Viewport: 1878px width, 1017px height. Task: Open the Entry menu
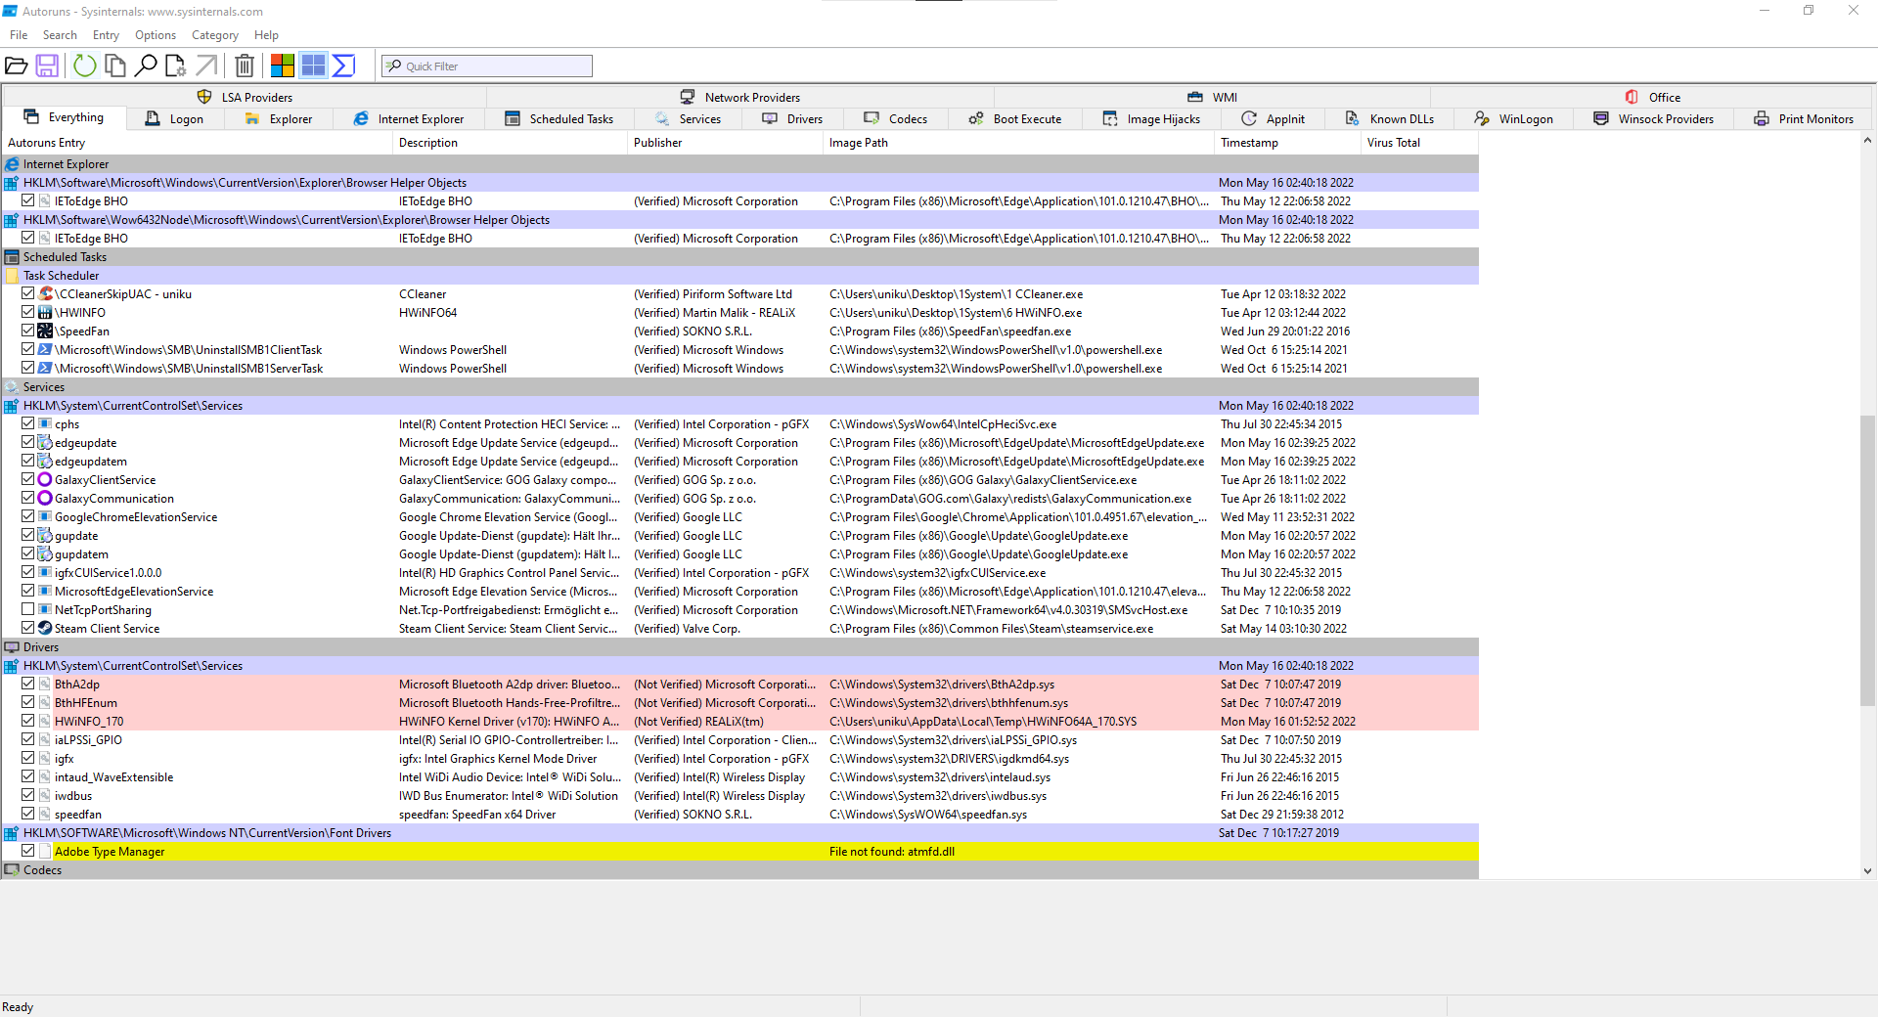(x=106, y=35)
